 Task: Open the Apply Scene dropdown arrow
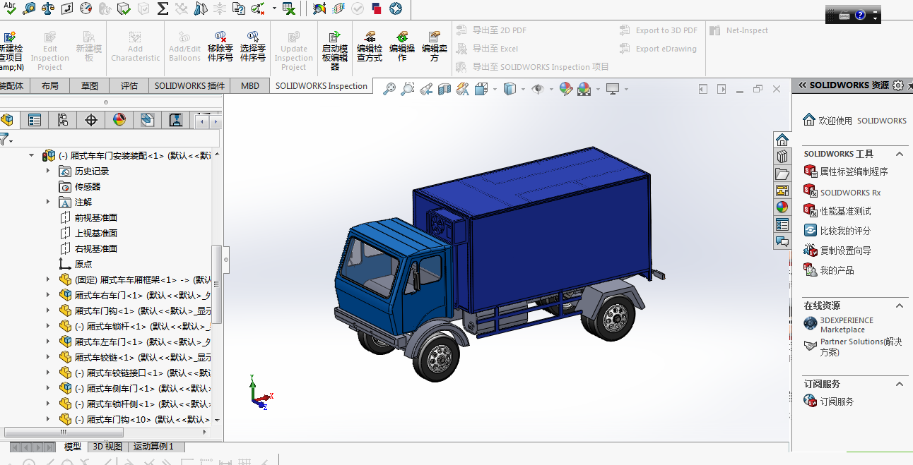(x=598, y=89)
